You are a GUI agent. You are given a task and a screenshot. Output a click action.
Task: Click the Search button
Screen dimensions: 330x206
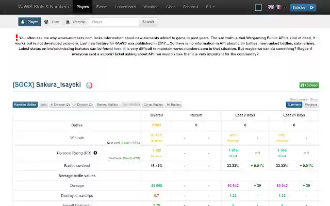coord(148,22)
